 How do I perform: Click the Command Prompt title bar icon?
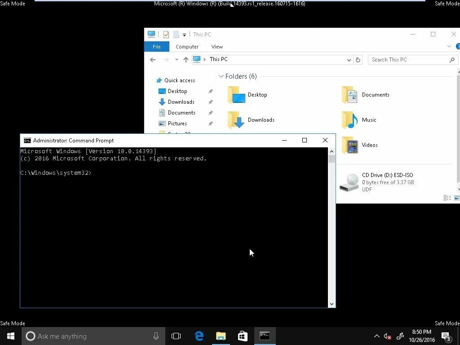[x=27, y=141]
